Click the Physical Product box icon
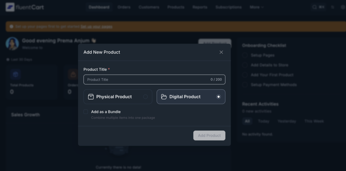 click(91, 97)
